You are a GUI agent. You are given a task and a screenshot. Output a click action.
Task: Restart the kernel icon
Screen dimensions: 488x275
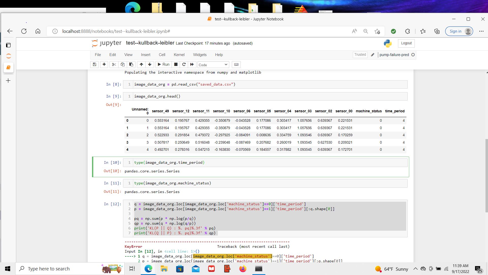(184, 64)
